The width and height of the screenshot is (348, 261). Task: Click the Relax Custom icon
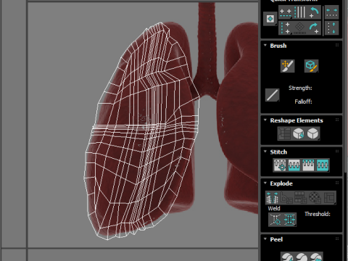point(312,133)
